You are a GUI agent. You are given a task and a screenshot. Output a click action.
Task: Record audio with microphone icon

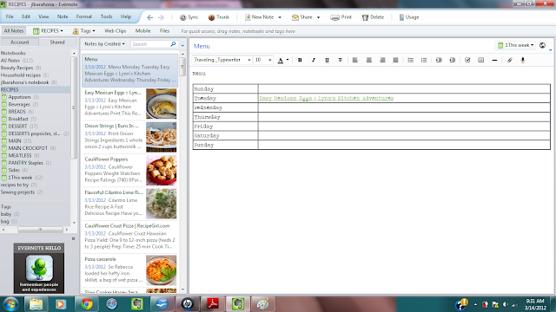point(523,60)
